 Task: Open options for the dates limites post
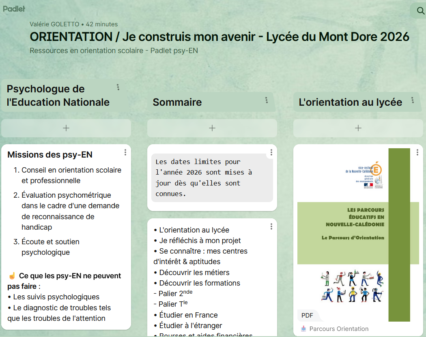(x=271, y=152)
